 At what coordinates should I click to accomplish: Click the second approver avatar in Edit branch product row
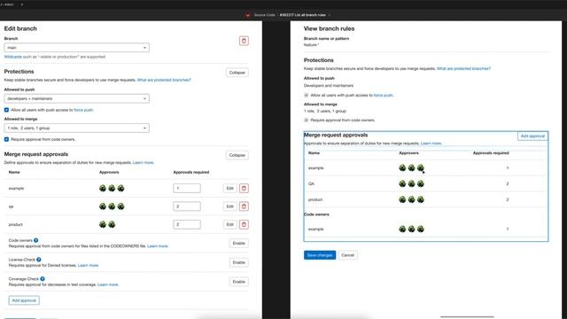pos(112,224)
